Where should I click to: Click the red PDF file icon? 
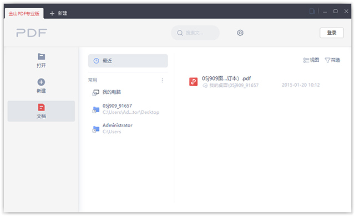(x=194, y=82)
